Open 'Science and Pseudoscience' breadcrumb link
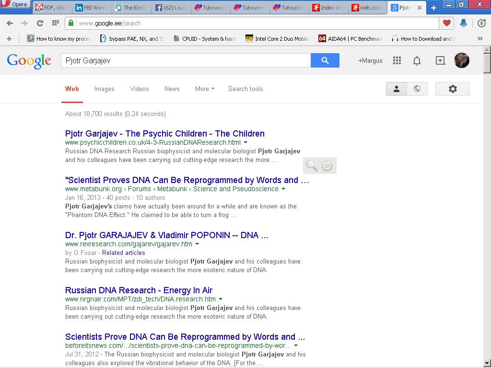The width and height of the screenshot is (491, 368). pos(236,189)
